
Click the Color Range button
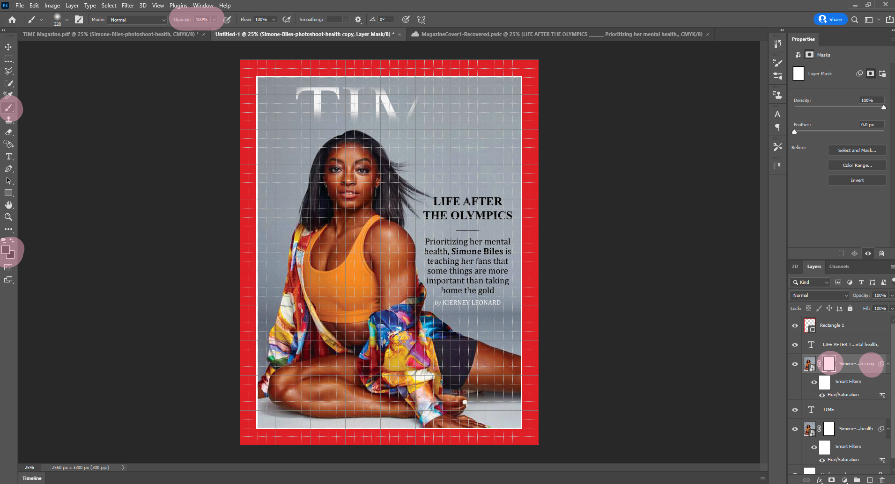857,165
